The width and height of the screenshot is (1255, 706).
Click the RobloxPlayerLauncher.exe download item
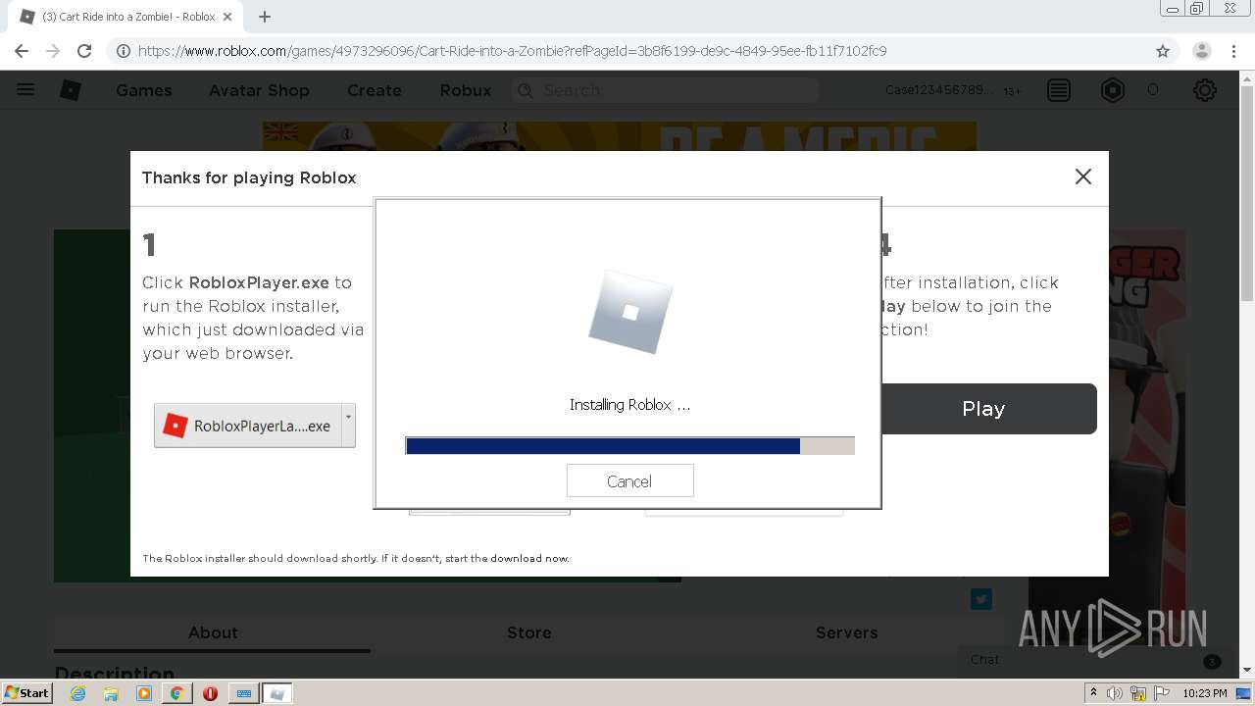click(248, 427)
